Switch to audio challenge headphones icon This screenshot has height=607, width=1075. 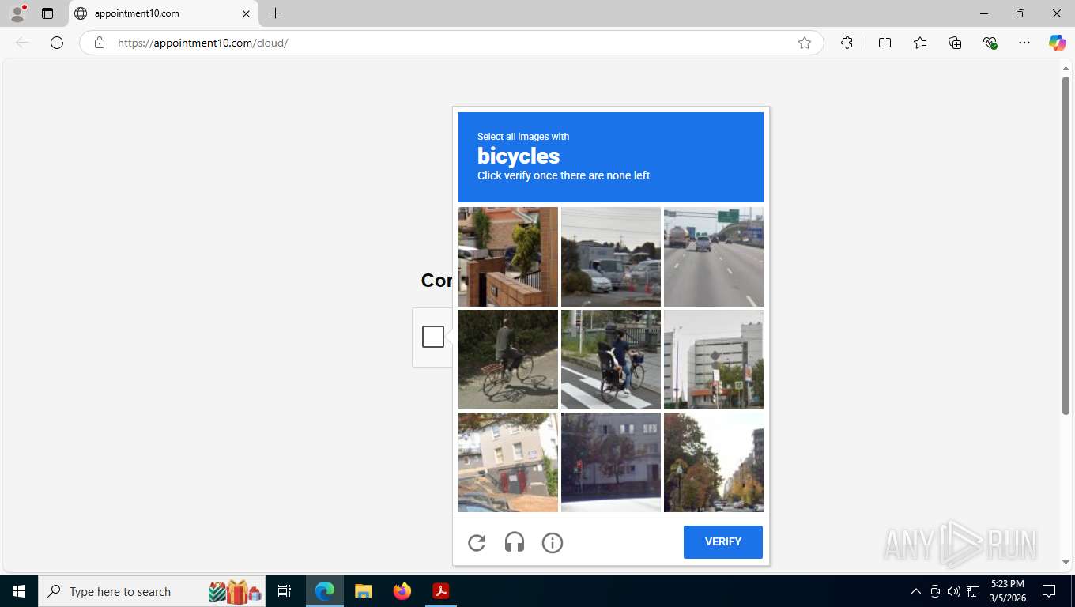pos(515,543)
